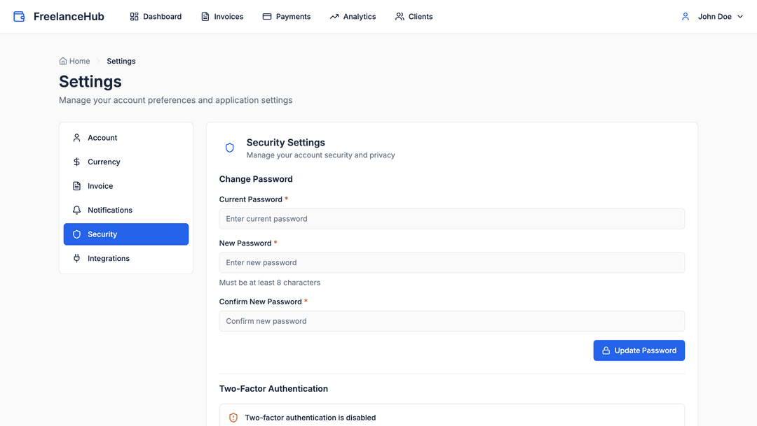Screen dimensions: 757x426
Task: Click the shield icon next to Security Settings
Action: click(229, 148)
